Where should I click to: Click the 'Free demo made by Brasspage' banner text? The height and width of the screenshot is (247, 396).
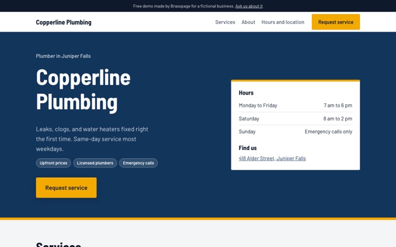pos(184,6)
